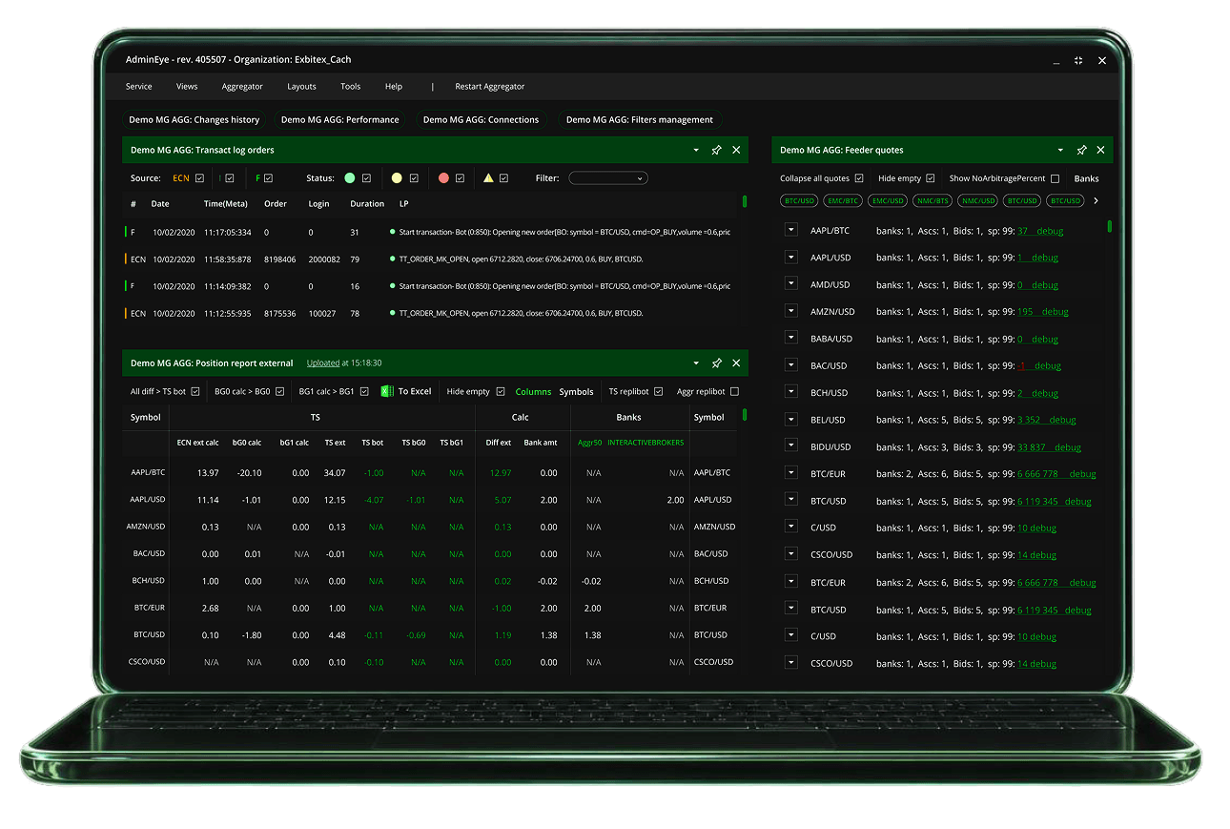Toggle BG0 calc > BG0 checkbox
1230x829 pixels.
point(279,391)
